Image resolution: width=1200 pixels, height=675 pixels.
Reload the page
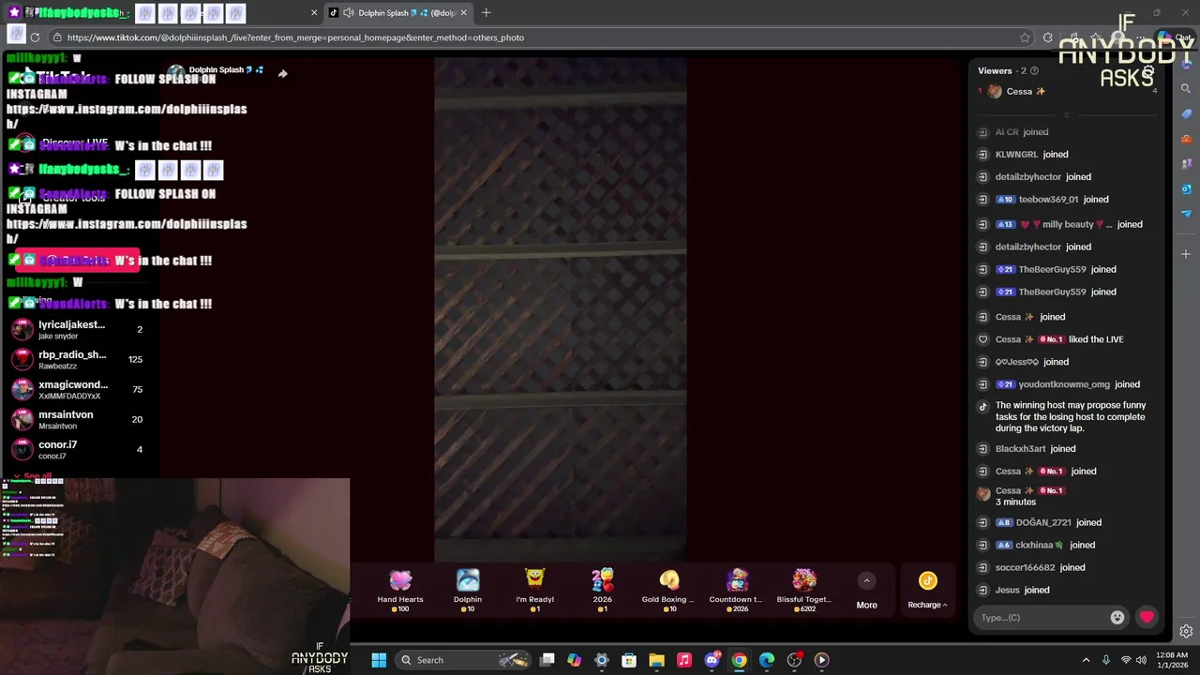coord(35,37)
